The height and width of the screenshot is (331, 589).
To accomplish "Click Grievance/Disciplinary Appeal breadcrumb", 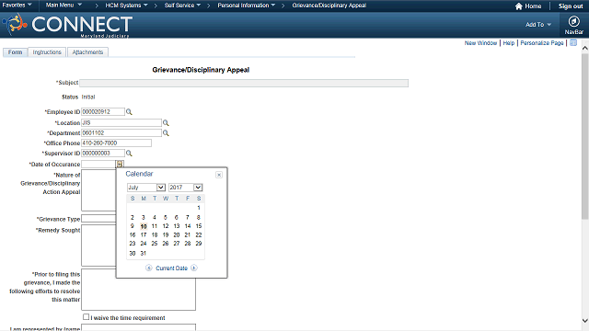I will tap(329, 6).
